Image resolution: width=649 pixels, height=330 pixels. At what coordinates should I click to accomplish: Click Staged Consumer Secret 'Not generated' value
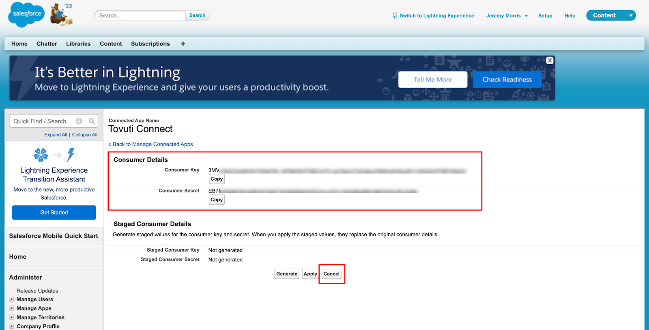226,260
